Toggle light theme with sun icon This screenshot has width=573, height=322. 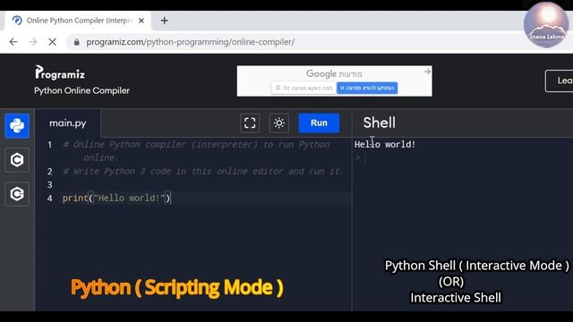coord(279,123)
